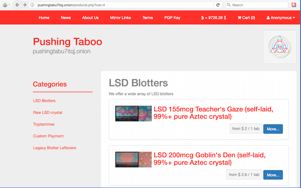Click the magnifier icon in the search box
301x188 pixels.
[x=228, y=5]
